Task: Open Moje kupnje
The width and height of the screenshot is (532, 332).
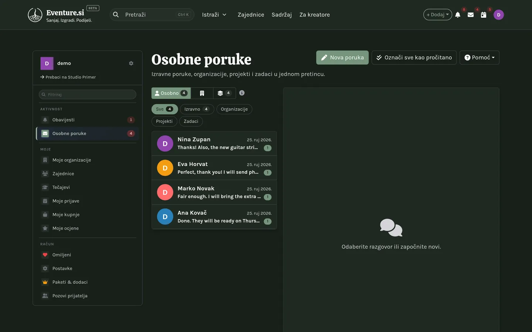Action: [x=87, y=215]
